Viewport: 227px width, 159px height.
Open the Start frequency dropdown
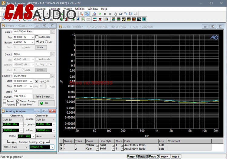[31, 81]
